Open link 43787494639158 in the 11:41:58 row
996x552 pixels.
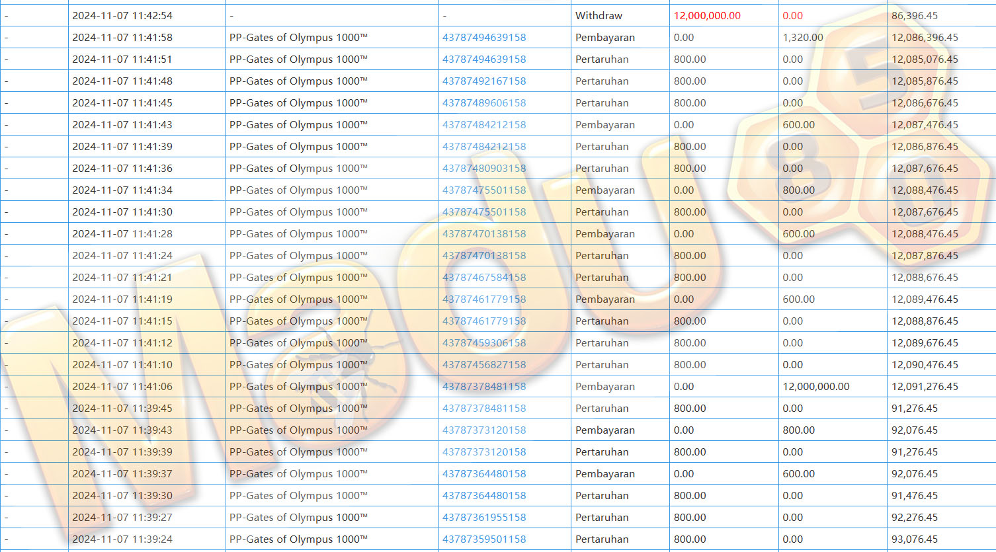tap(484, 38)
